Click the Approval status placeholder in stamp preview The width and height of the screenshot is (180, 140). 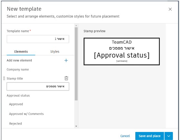pyautogui.click(x=122, y=55)
